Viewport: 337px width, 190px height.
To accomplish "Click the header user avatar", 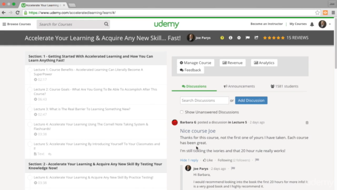I will point(322,24).
